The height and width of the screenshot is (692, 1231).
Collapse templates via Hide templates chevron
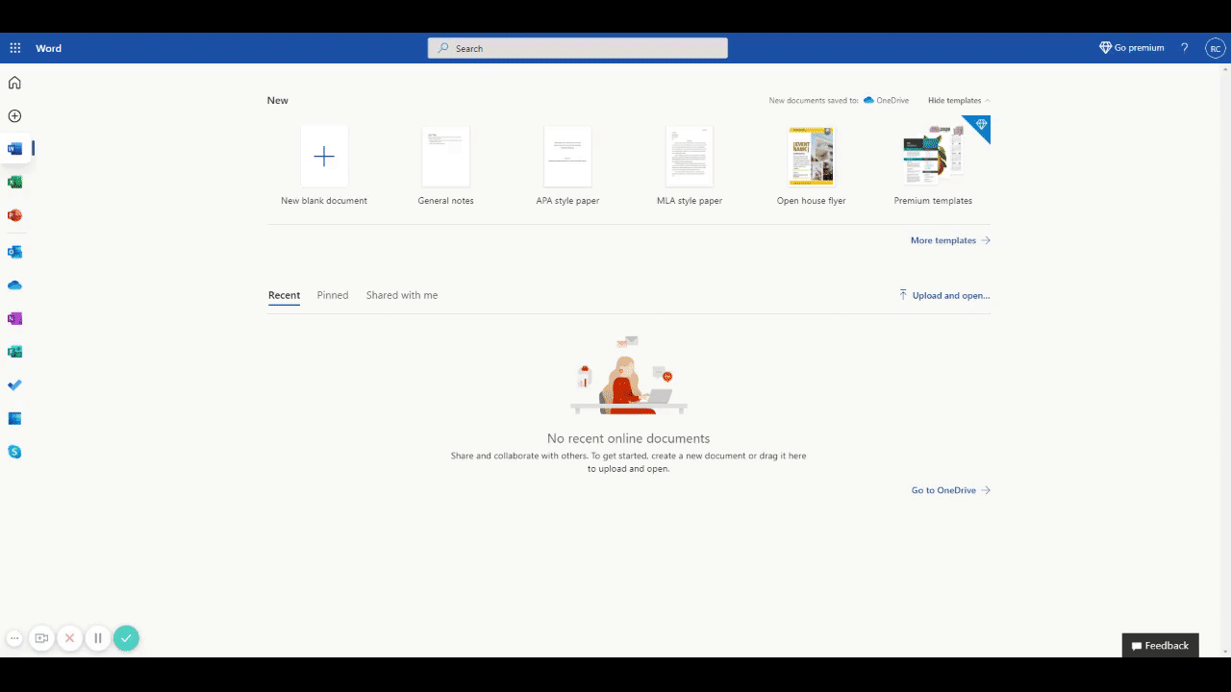pos(957,100)
